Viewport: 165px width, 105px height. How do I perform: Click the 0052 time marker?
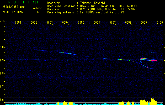point(34,22)
